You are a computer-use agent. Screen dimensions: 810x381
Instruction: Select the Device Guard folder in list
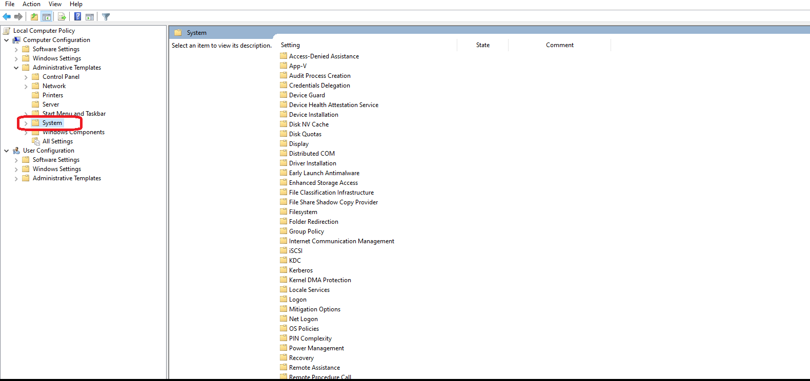coord(307,95)
